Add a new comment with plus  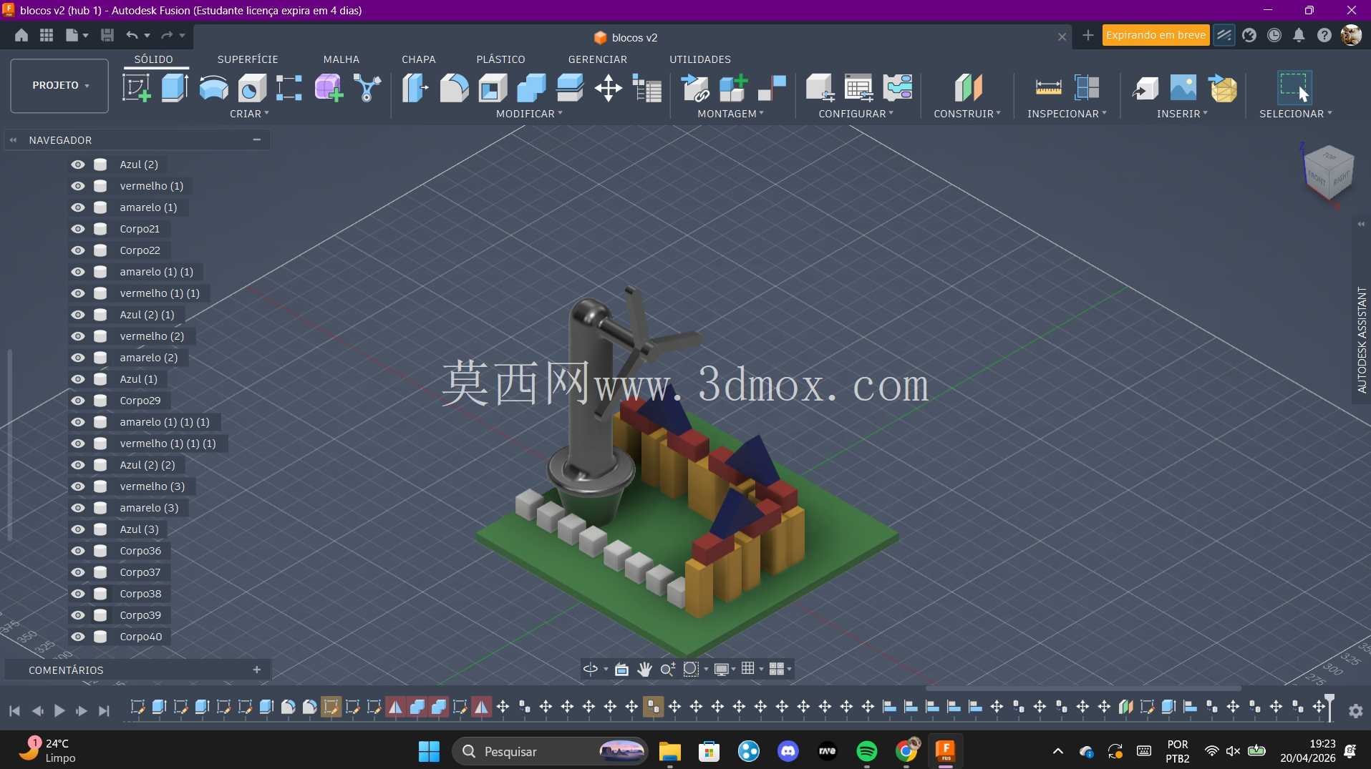pyautogui.click(x=257, y=670)
